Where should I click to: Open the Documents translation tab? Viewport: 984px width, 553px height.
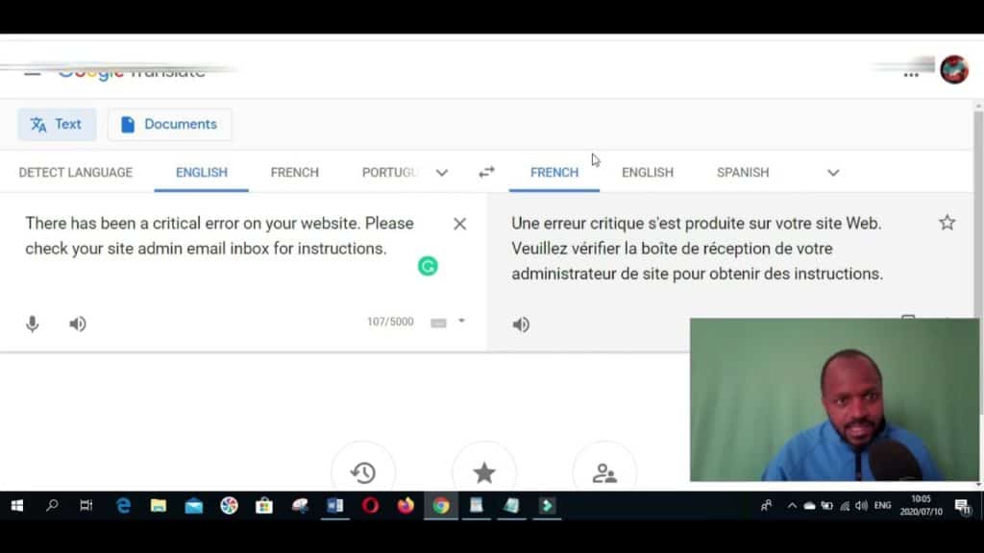[x=169, y=124]
